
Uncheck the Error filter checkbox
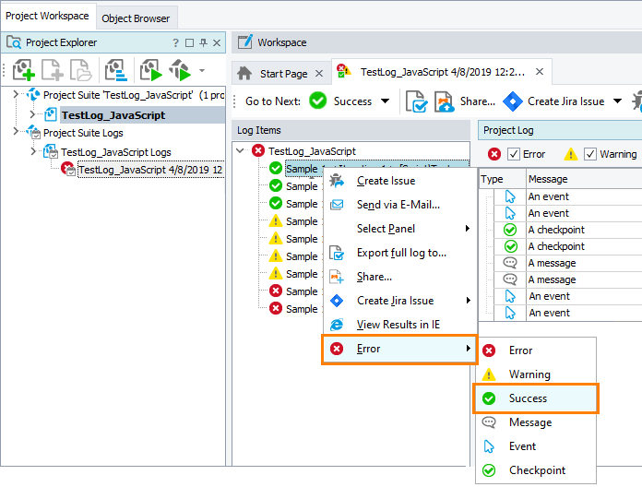(515, 154)
